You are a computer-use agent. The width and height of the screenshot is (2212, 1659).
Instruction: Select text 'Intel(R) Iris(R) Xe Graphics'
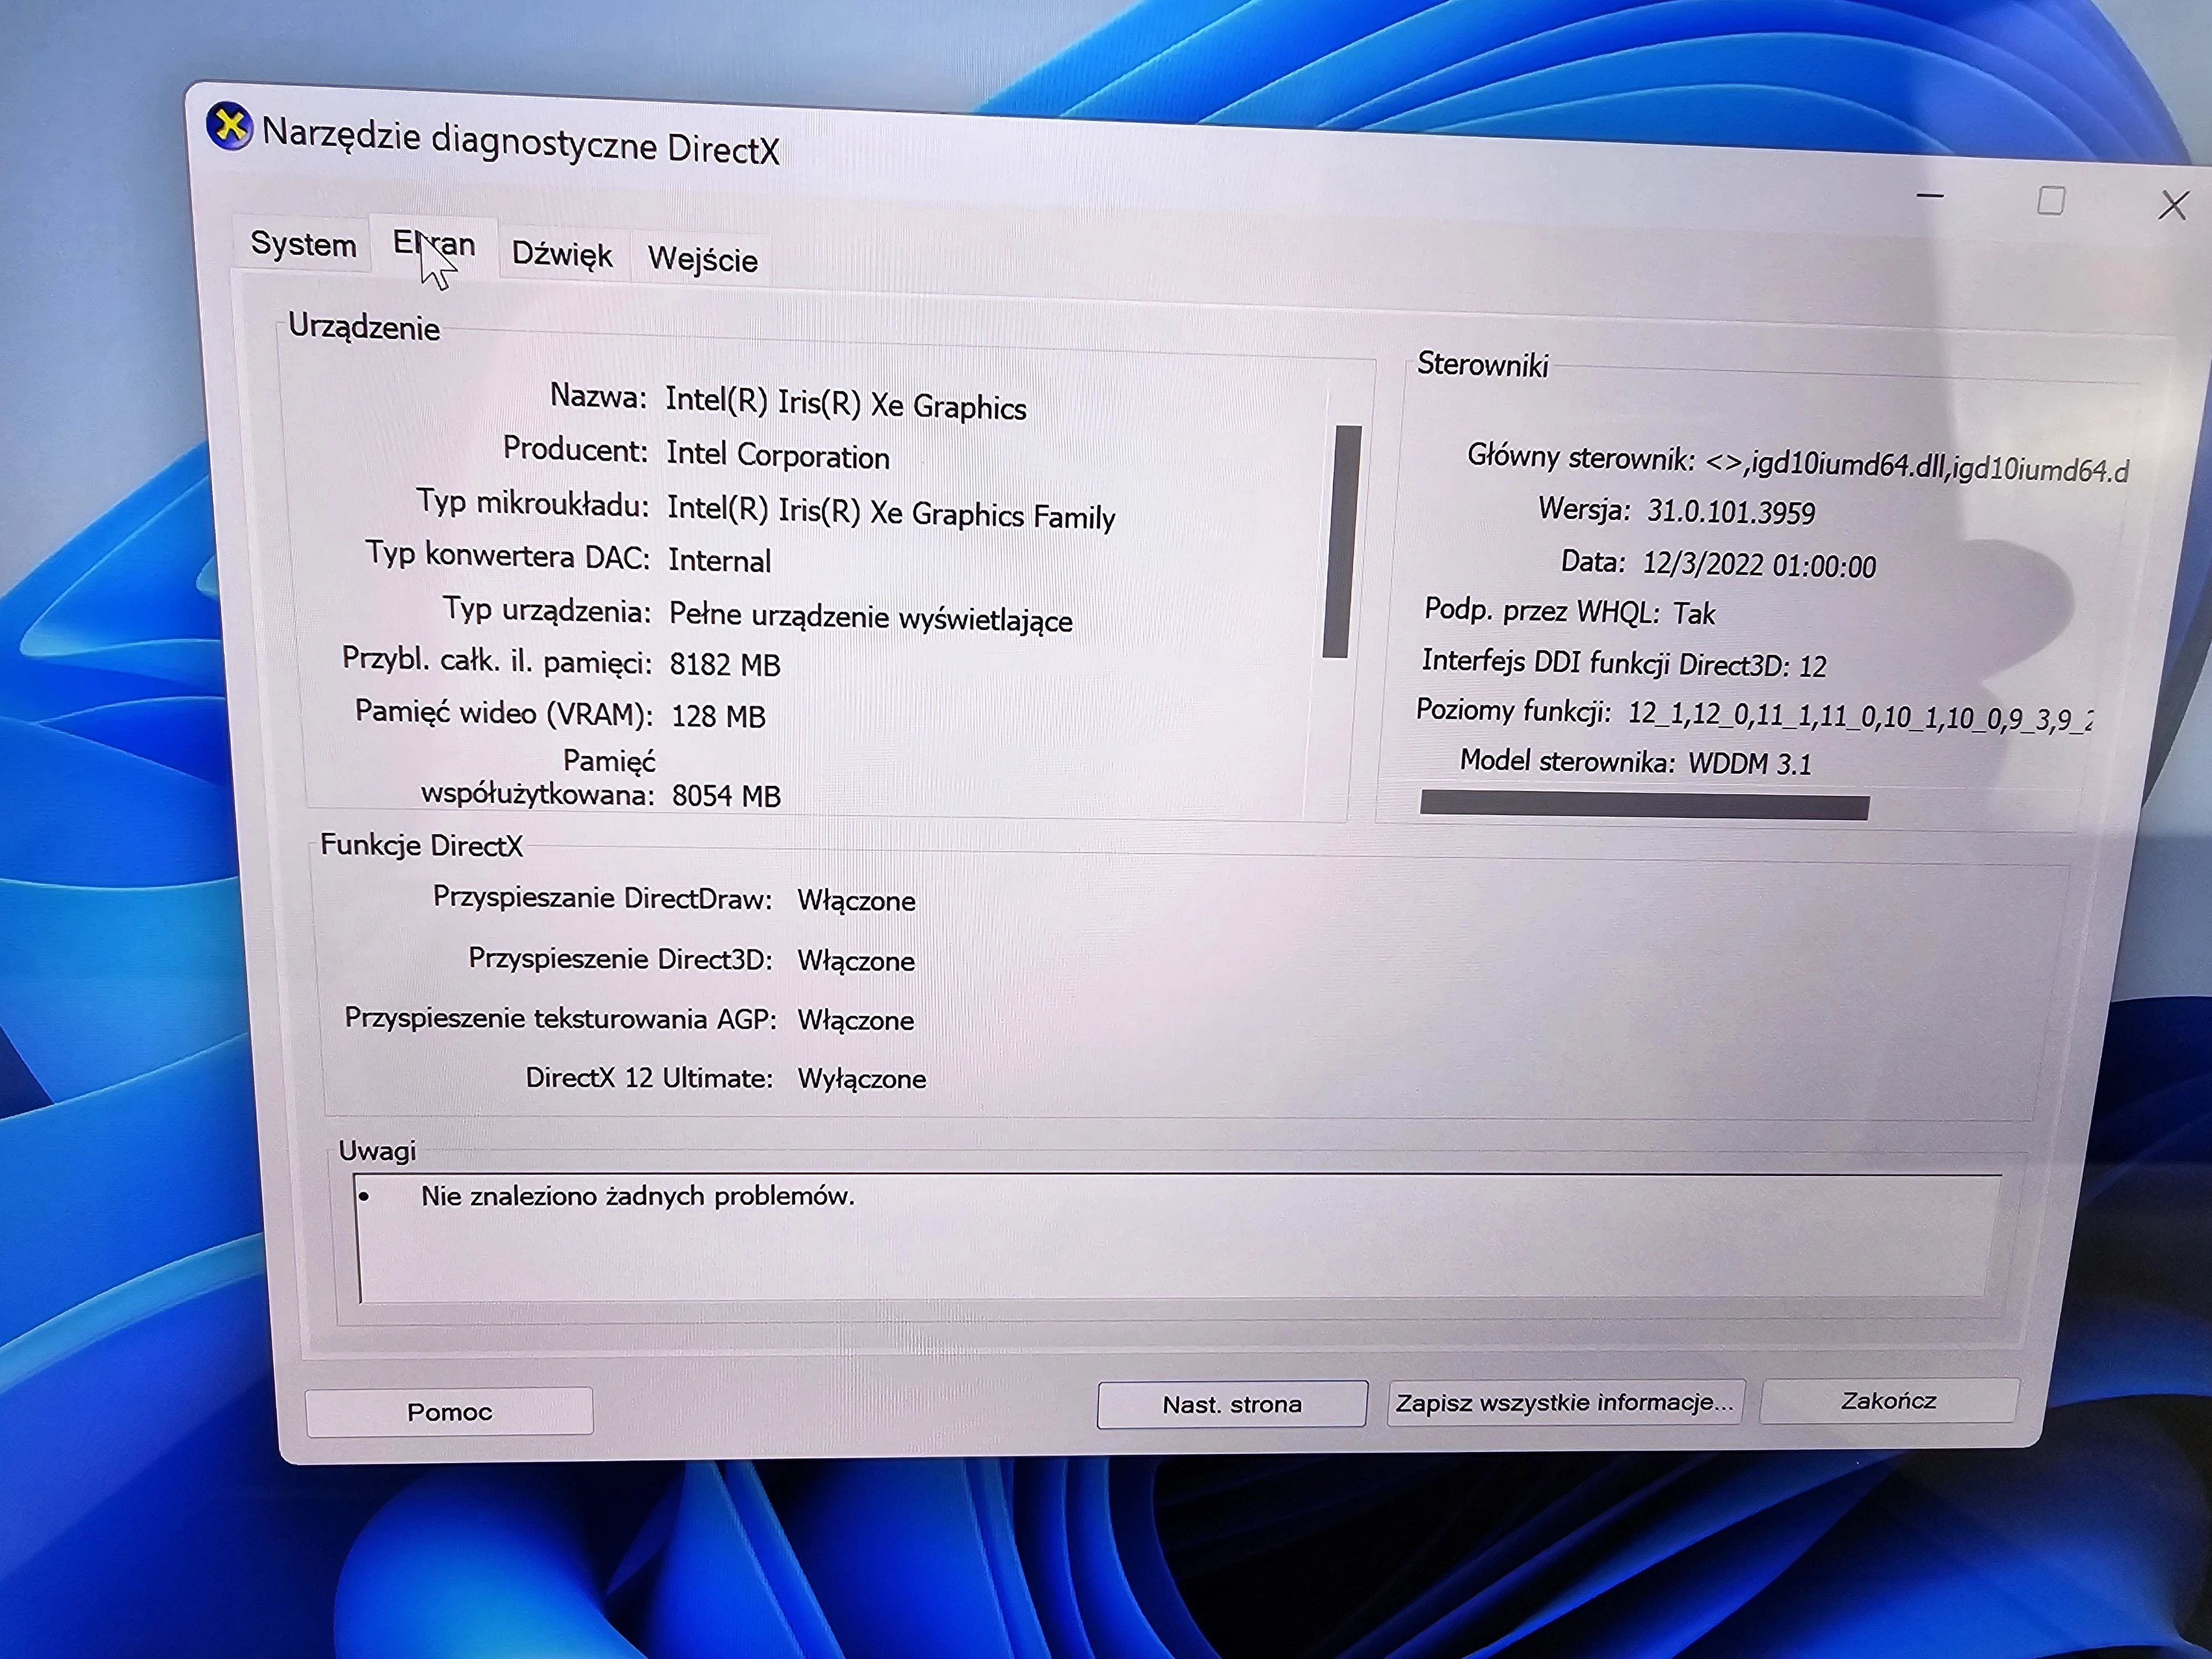pos(846,404)
